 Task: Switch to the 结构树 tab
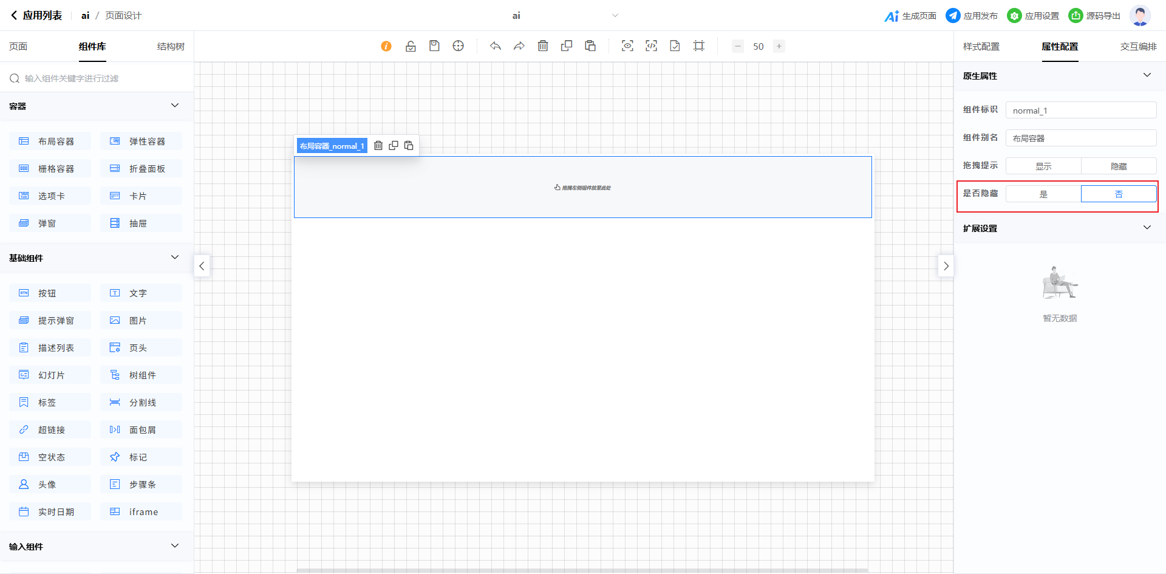click(171, 47)
